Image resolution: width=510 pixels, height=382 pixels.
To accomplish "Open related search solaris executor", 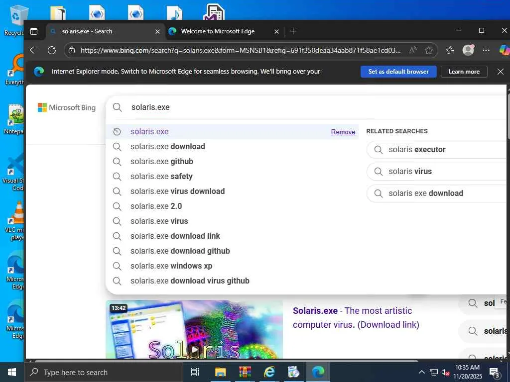I will pos(437,150).
